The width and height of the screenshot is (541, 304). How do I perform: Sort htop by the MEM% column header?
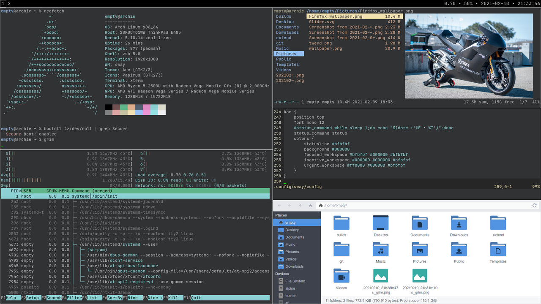click(64, 191)
